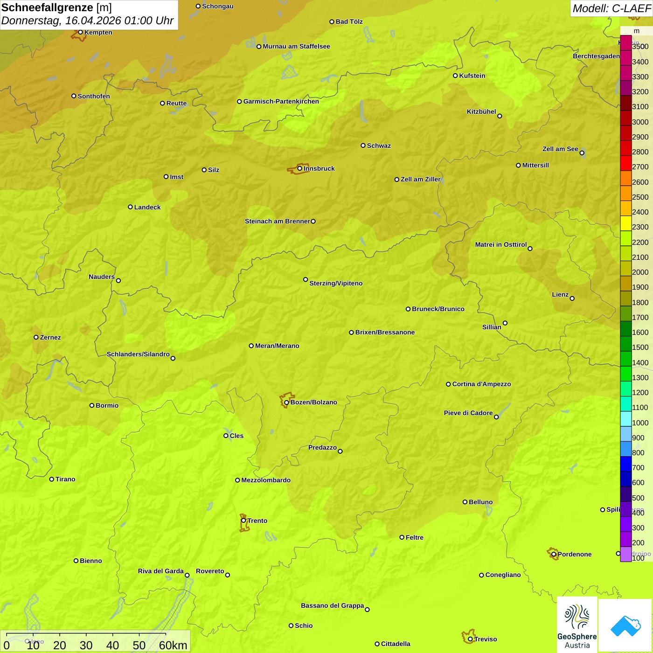Viewport: 653px width, 653px height.
Task: Select the 200 m purple legend swatch
Action: [x=626, y=539]
